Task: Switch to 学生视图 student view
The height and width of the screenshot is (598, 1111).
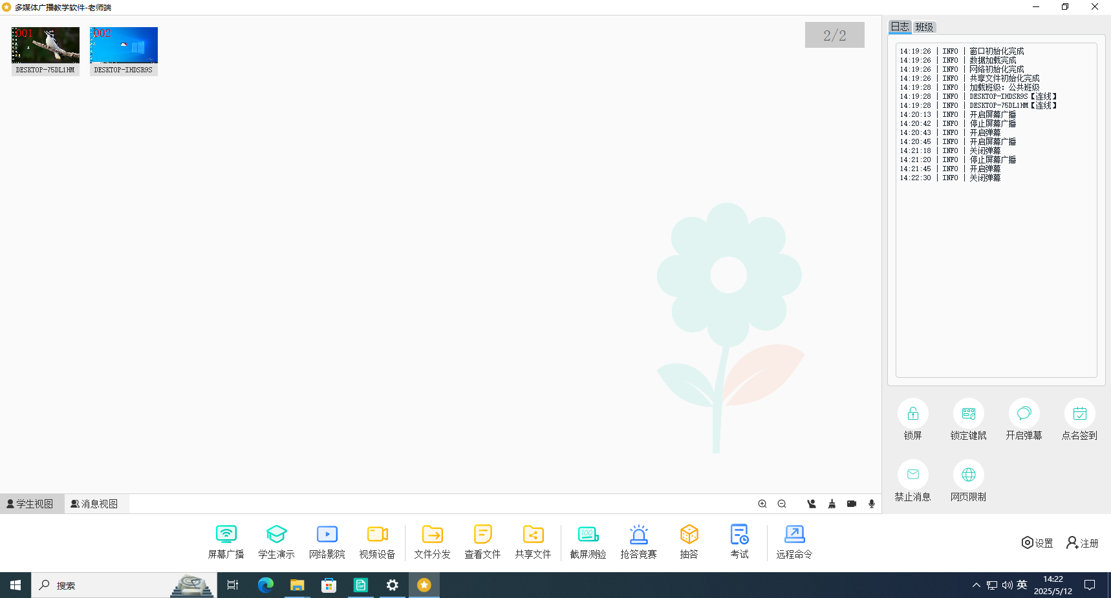Action: [31, 504]
